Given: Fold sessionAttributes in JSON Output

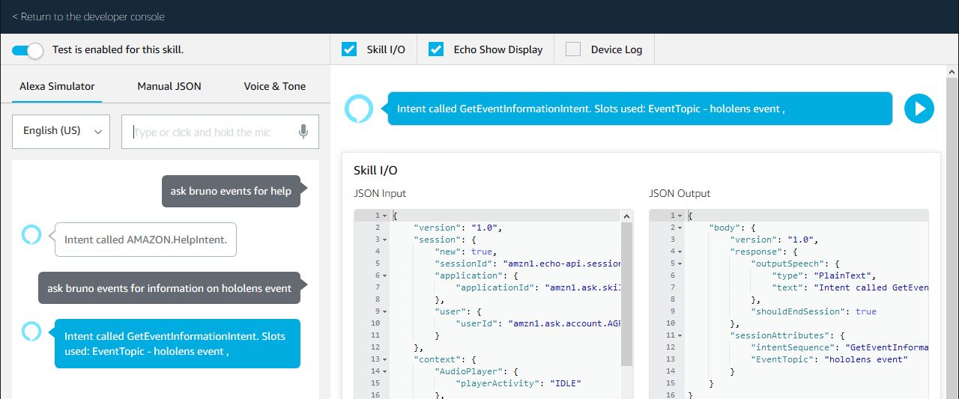Looking at the screenshot, I should [680, 335].
